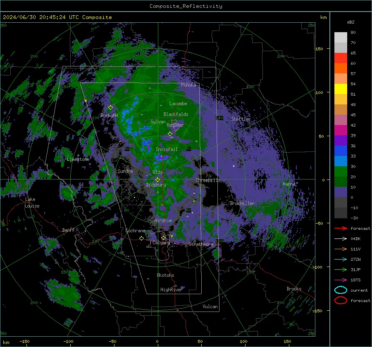This screenshot has width=372, height=347.
Task: Click the asterisk marker above Limestone label
Action: click(x=78, y=156)
